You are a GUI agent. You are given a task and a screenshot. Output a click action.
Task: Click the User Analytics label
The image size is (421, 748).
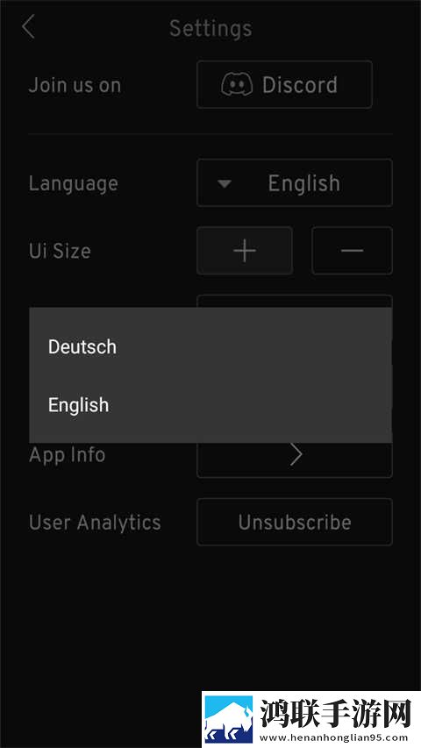tap(95, 523)
